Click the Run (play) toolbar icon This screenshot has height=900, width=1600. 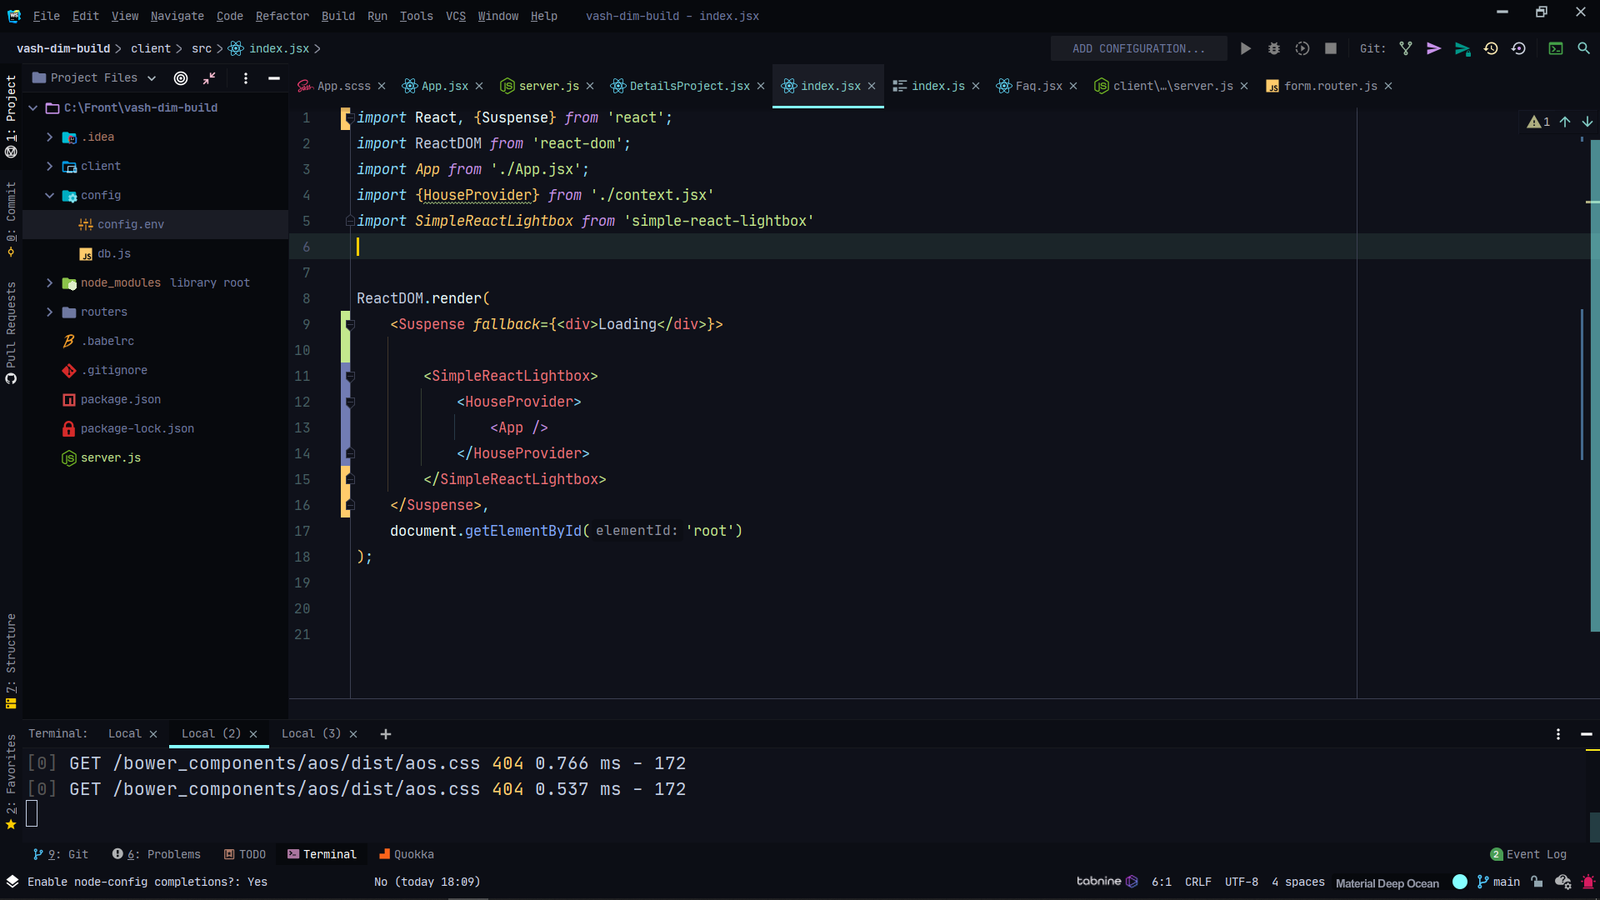[1245, 48]
